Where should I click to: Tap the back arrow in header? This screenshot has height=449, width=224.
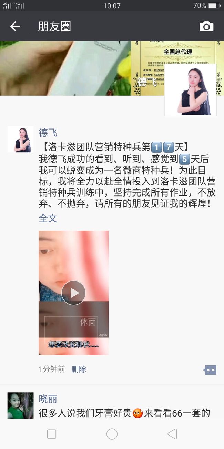coord(15,26)
